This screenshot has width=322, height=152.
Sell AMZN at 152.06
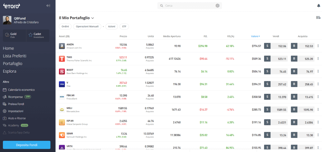click(276, 46)
